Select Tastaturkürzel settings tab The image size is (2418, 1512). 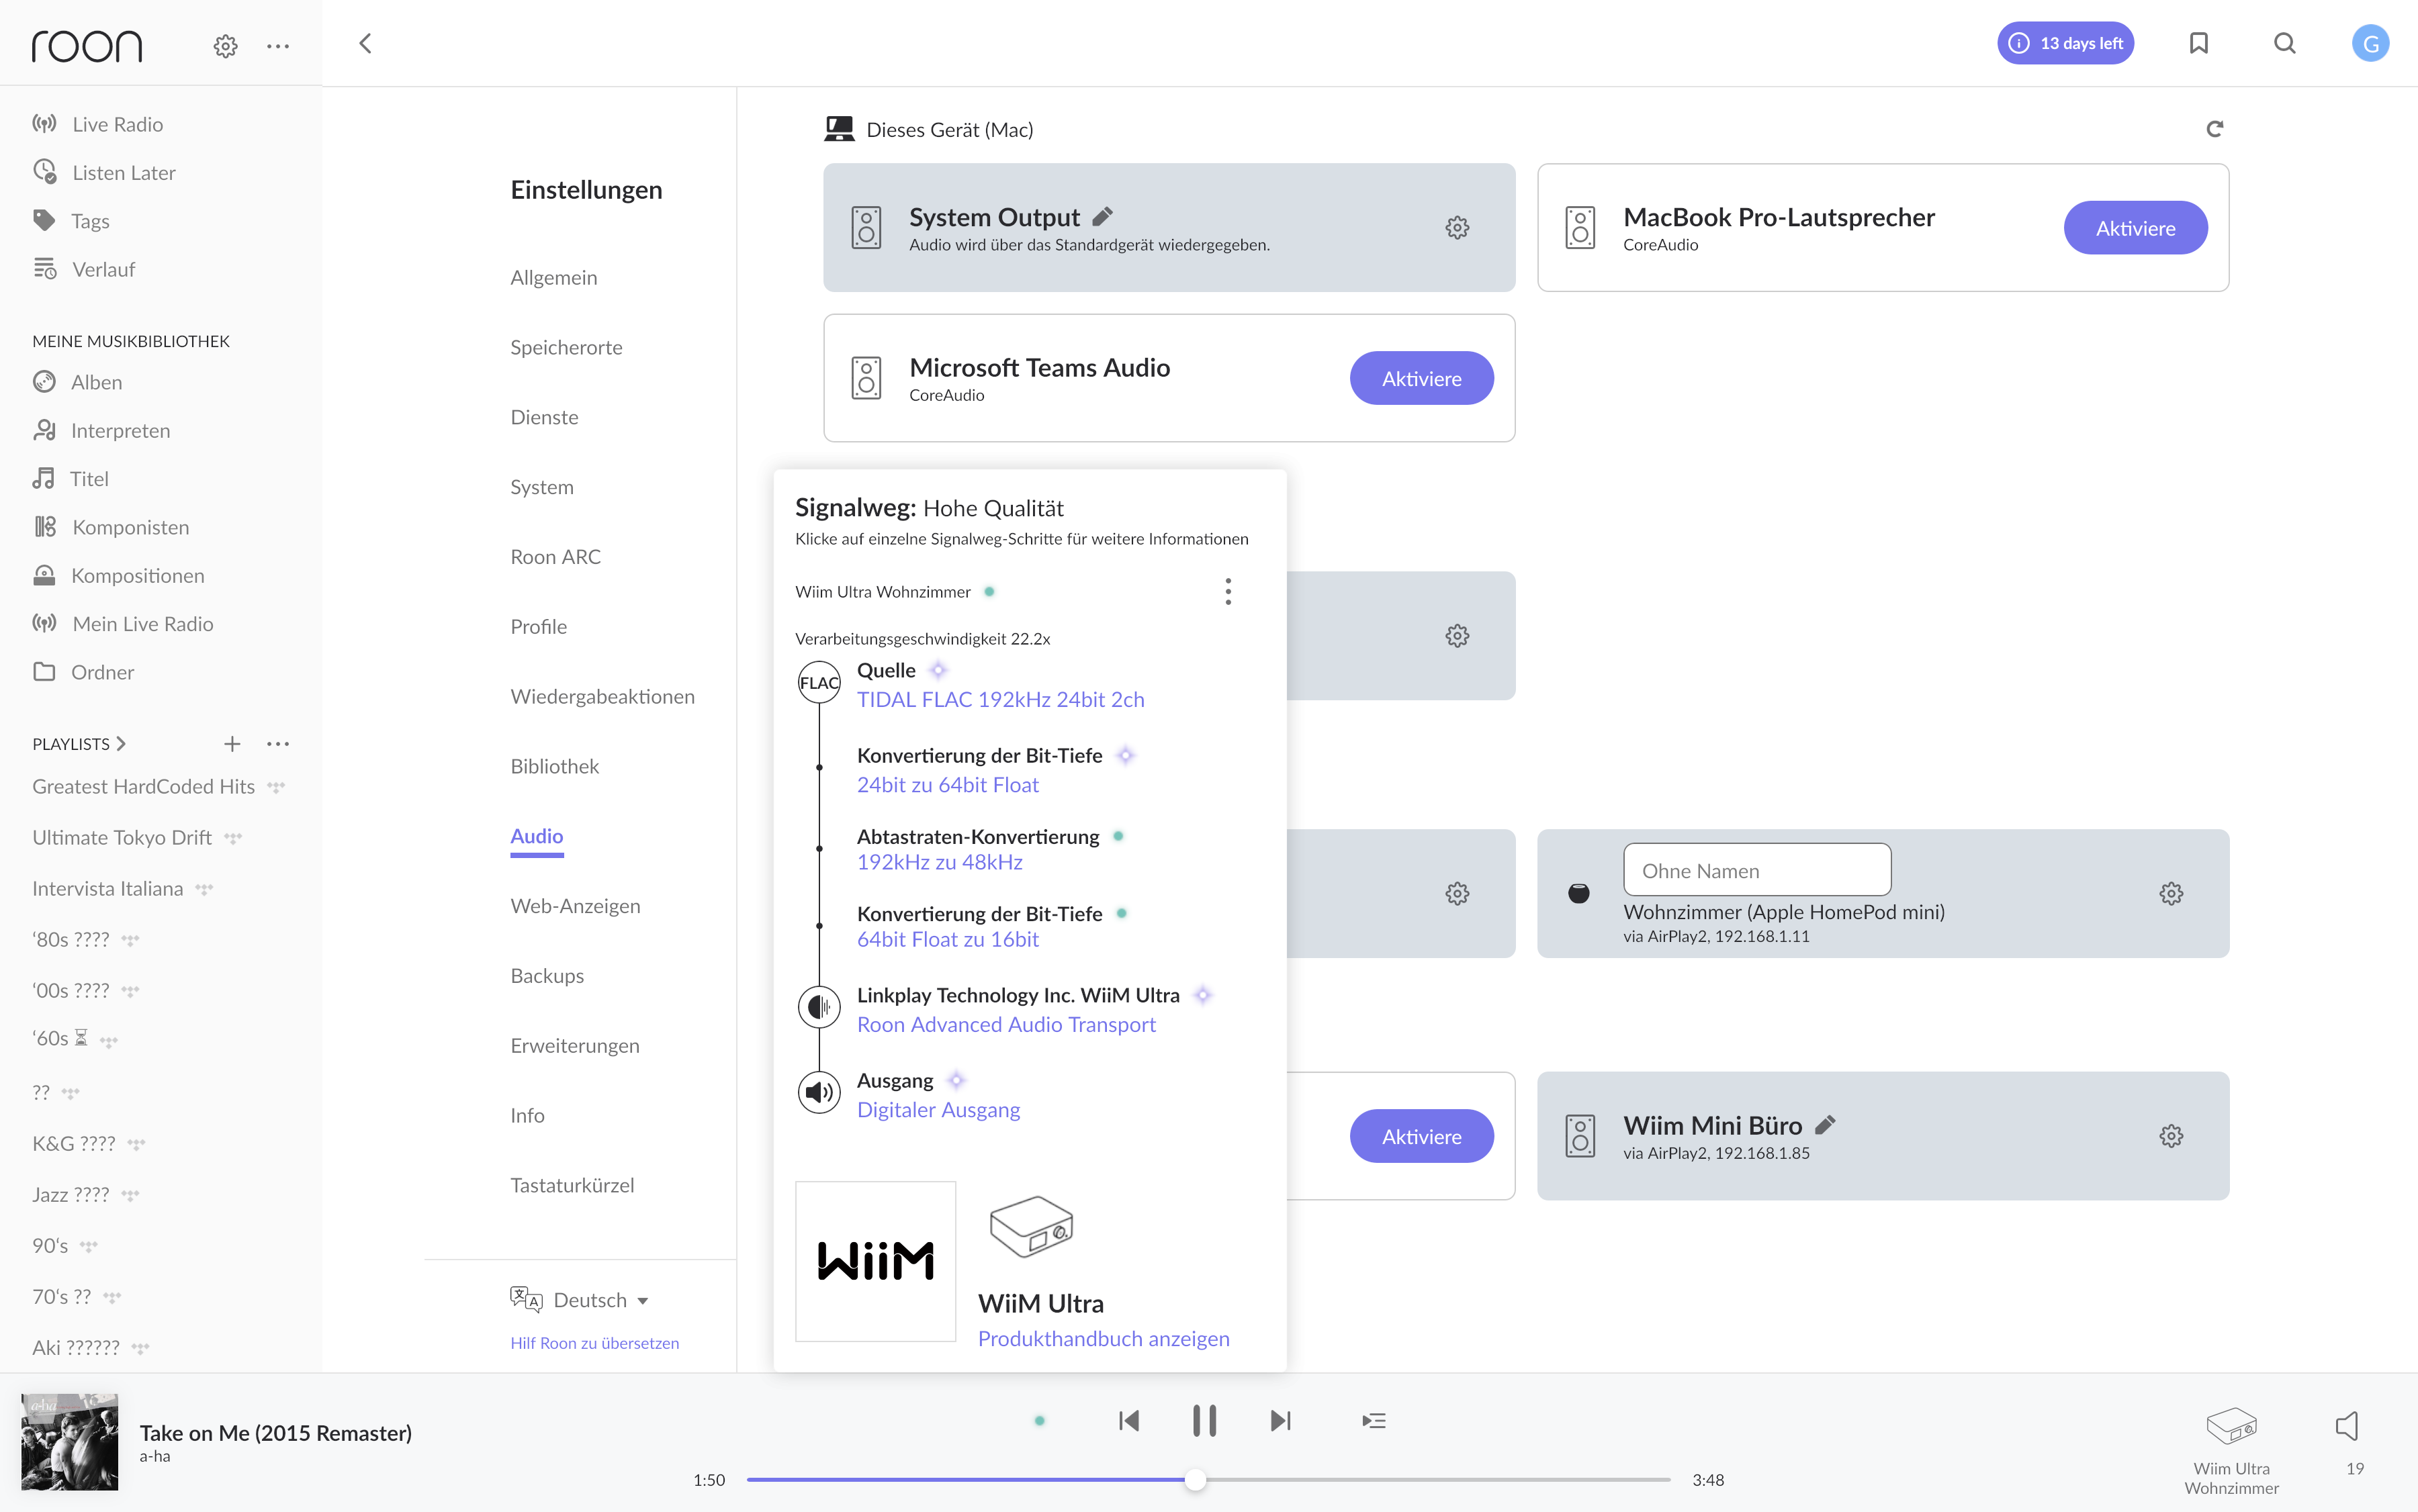572,1185
